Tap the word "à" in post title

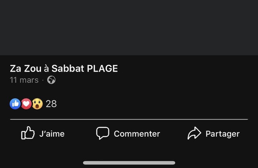click(46, 68)
